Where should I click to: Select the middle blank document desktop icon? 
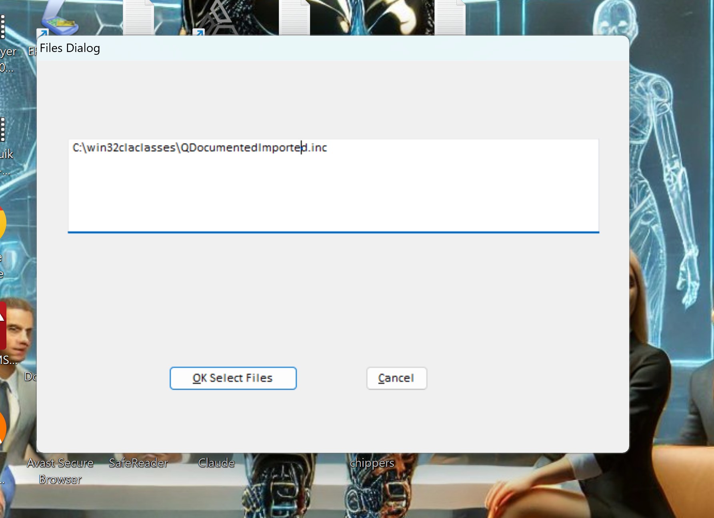[x=294, y=17]
